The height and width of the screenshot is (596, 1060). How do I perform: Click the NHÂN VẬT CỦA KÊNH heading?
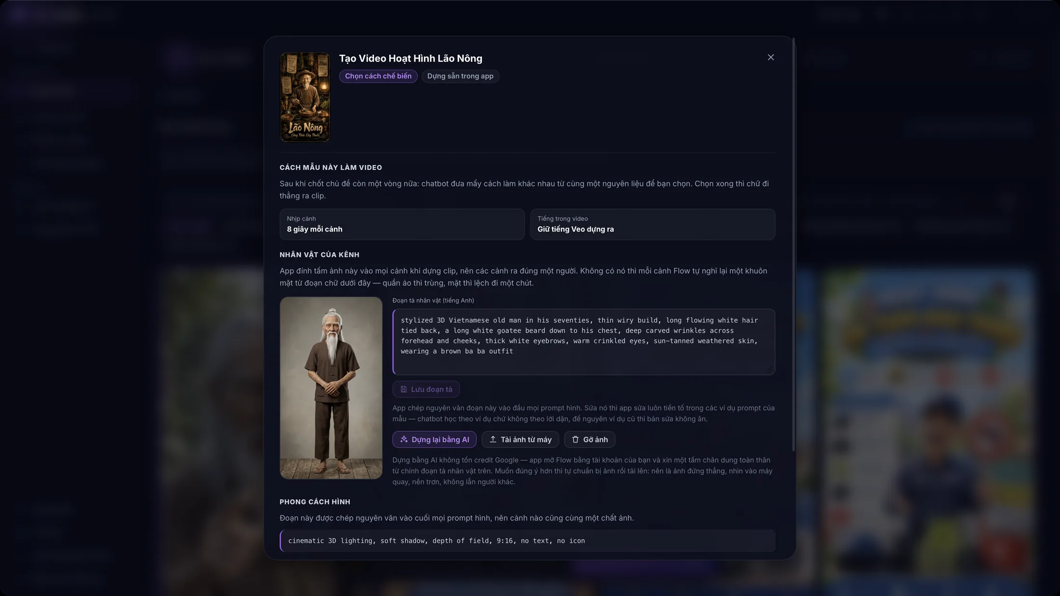coord(319,255)
